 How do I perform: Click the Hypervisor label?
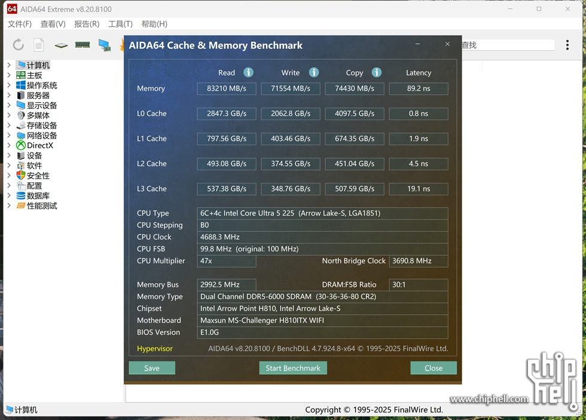click(155, 349)
